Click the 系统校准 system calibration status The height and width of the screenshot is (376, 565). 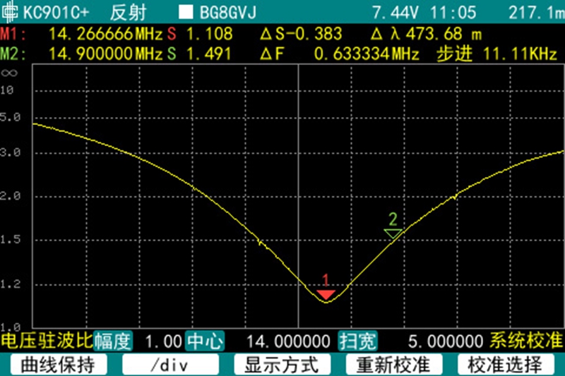[527, 341]
